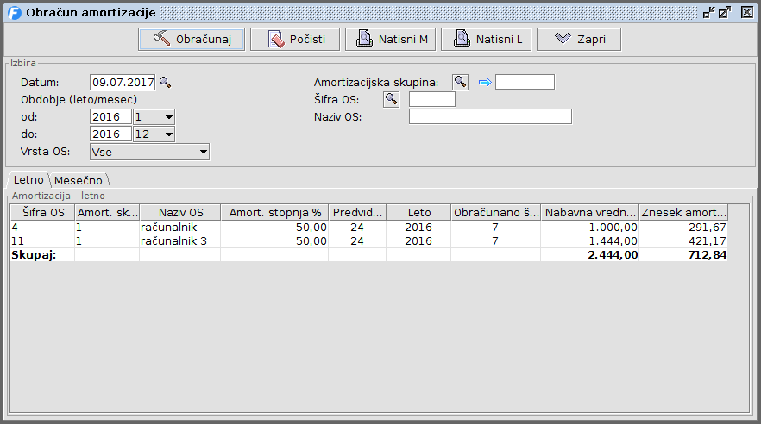Open the Amortizacijska skupina lookup icon
This screenshot has width=761, height=424.
click(x=461, y=82)
